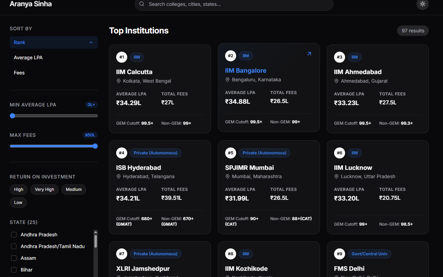Click the chevron on the Rank dropdown
443x277 pixels.
point(91,42)
